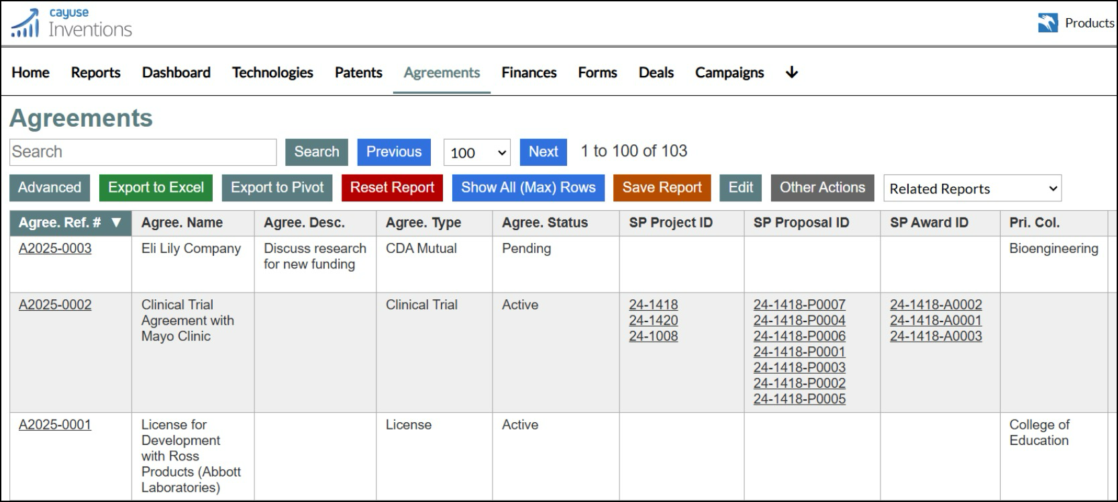The image size is (1118, 502).
Task: Open agreement A2025-0001
Action: (x=55, y=425)
